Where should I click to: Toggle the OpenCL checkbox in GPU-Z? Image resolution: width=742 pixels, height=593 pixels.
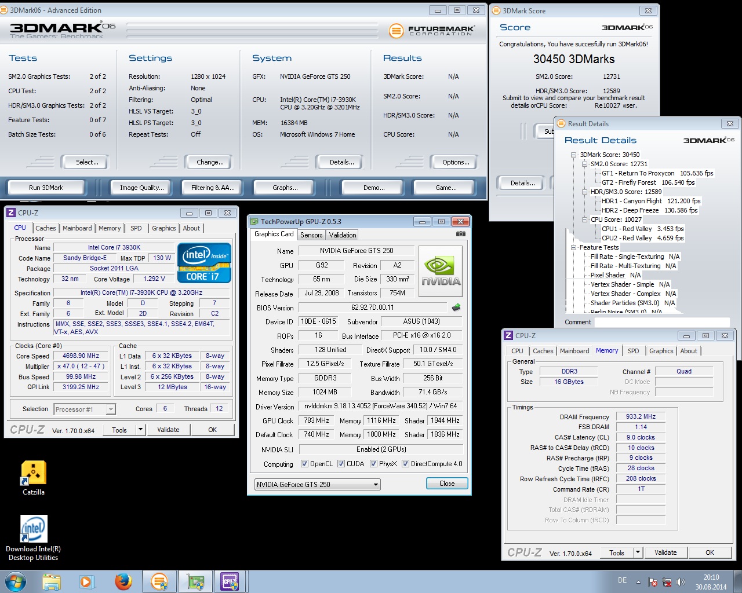(x=304, y=464)
